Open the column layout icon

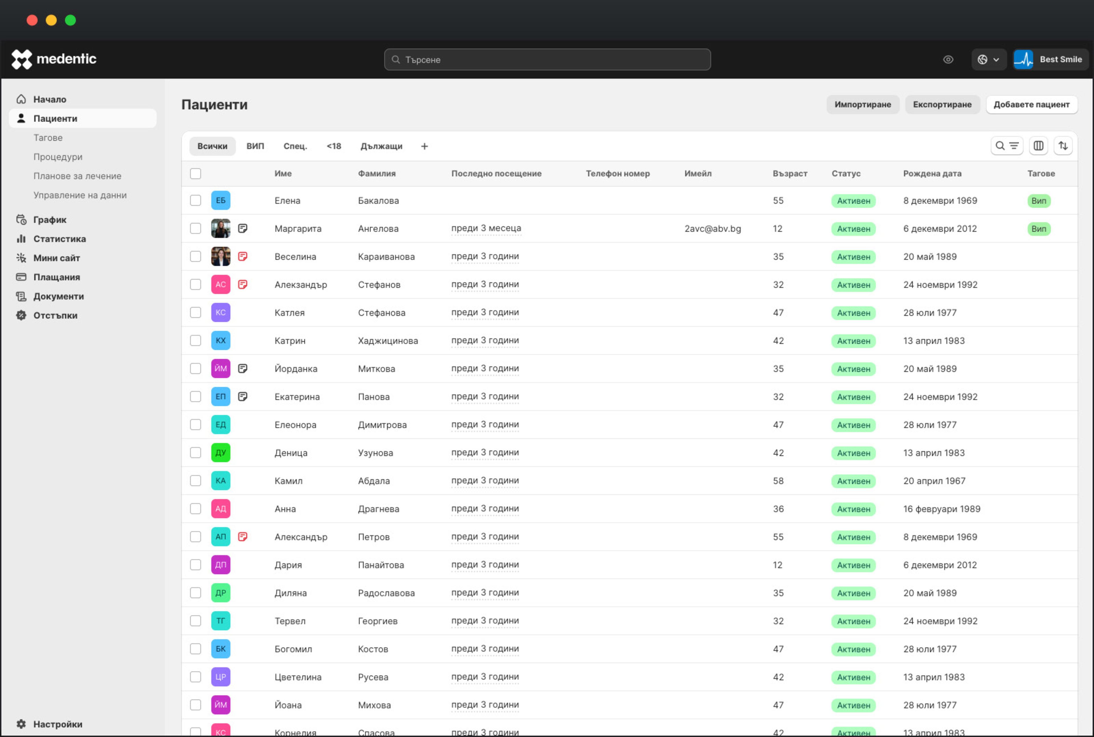coord(1038,146)
